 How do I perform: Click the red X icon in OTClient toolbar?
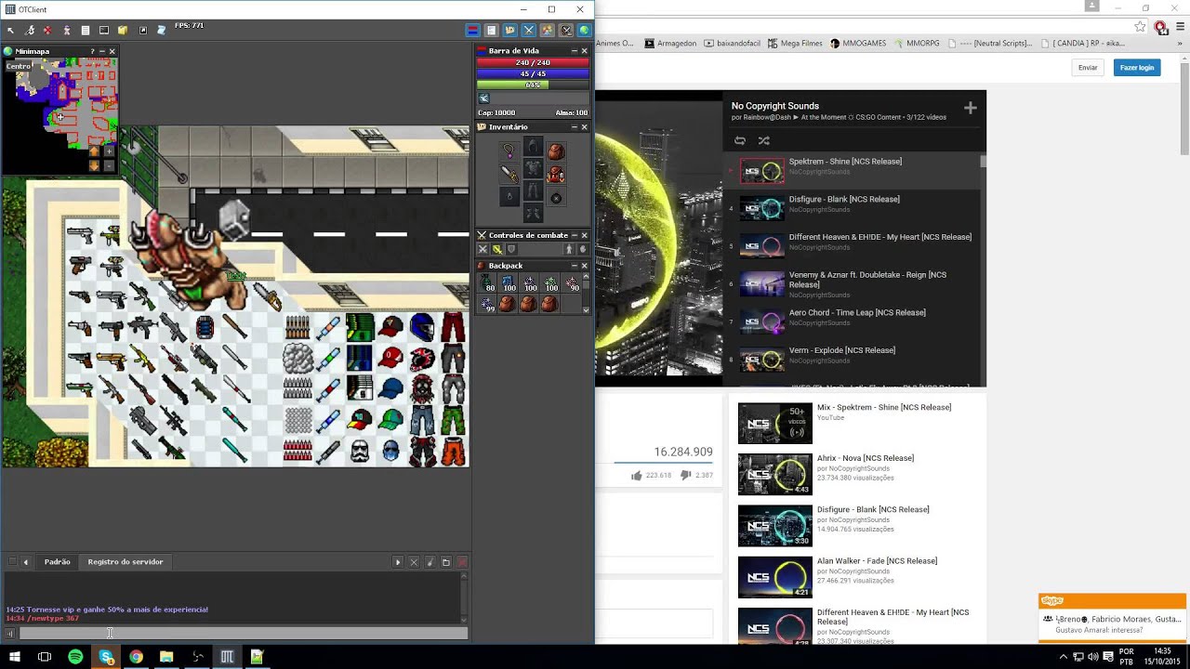47,31
